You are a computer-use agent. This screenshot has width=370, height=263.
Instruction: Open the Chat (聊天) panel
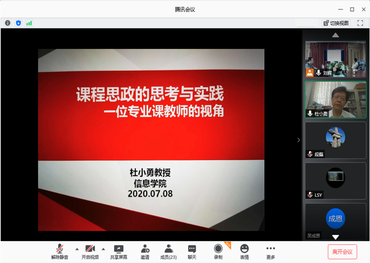[192, 252]
